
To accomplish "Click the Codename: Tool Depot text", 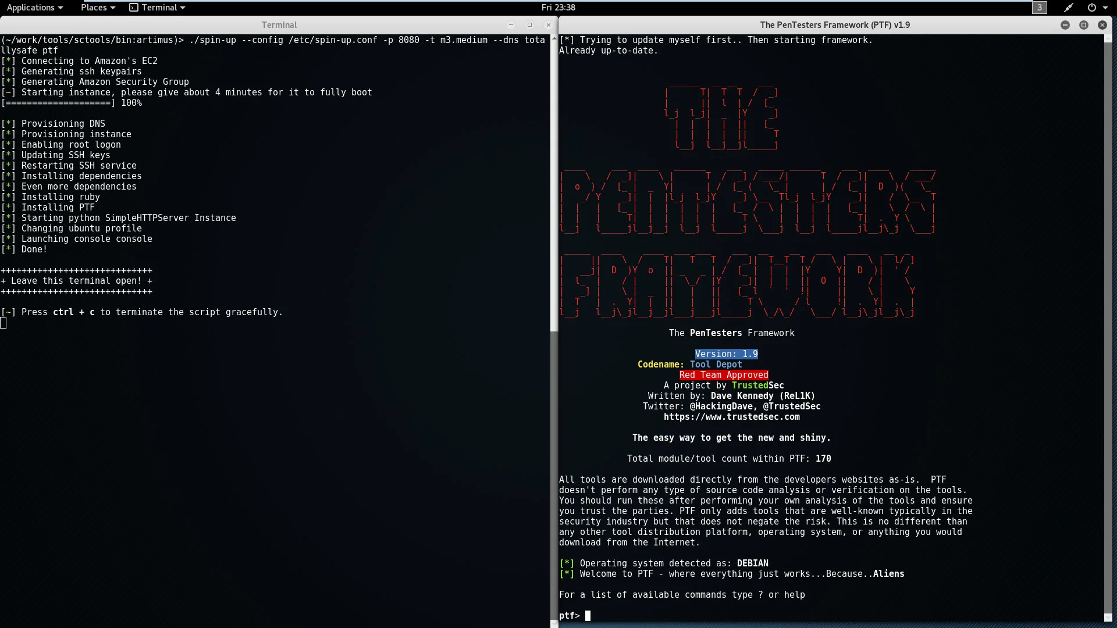I will [x=689, y=365].
